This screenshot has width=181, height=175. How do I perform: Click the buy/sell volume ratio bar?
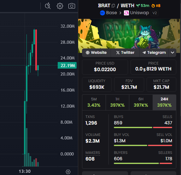click(143, 145)
